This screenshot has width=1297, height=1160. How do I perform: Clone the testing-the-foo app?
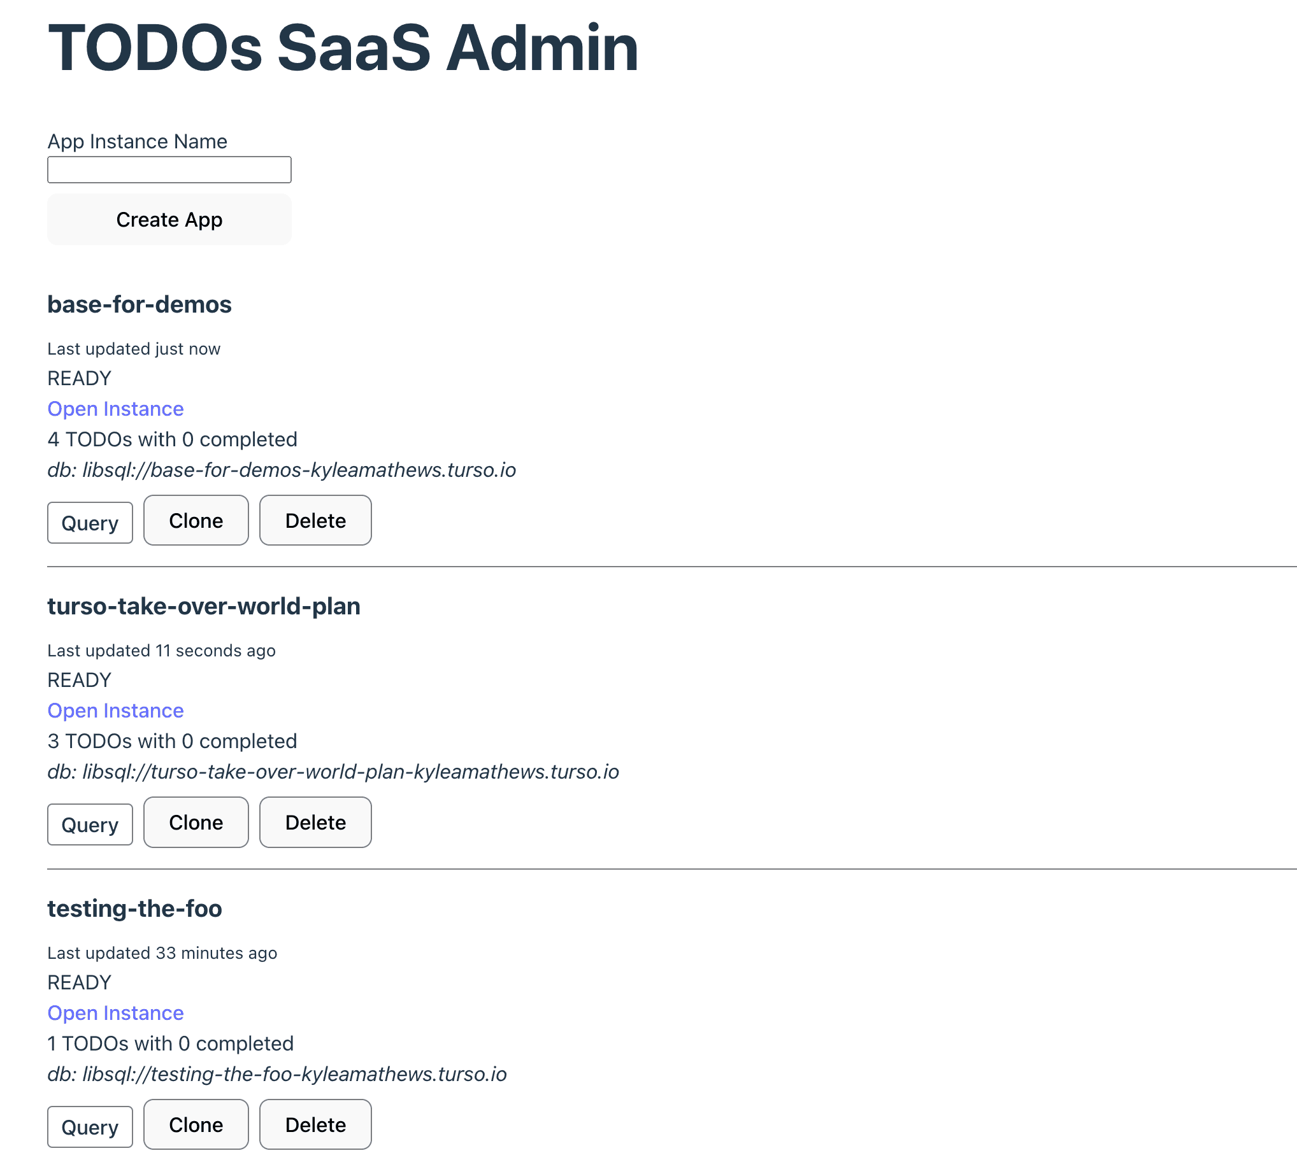(196, 1125)
